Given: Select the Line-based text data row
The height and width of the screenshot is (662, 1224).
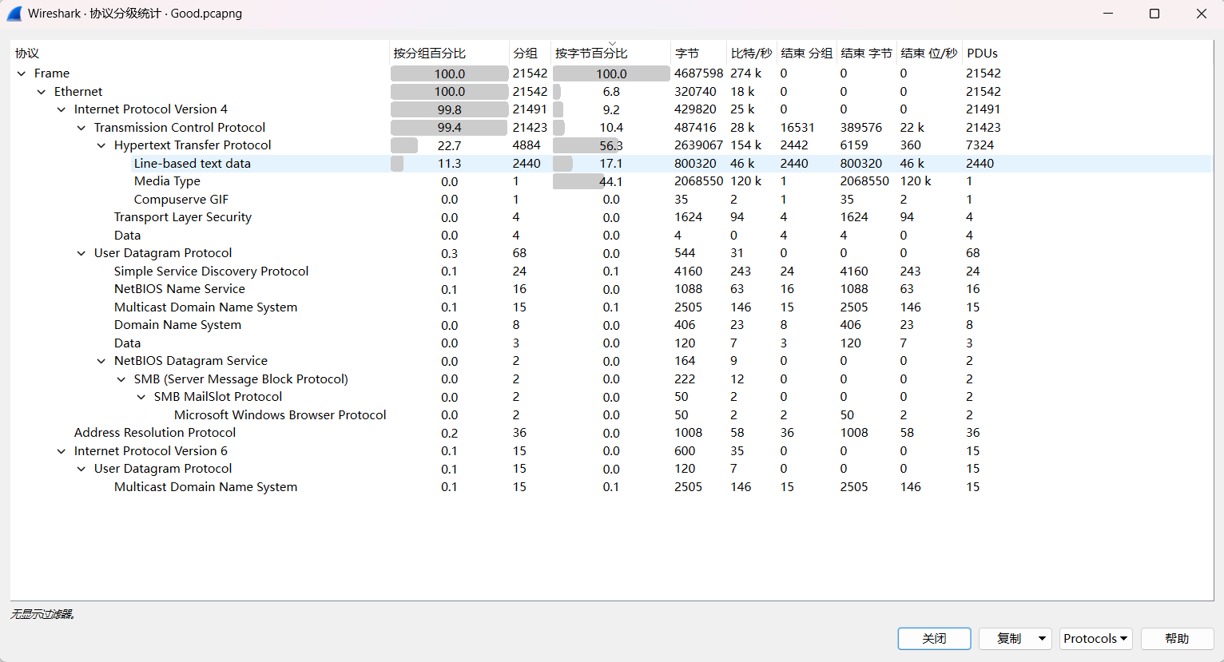Looking at the screenshot, I should tap(193, 164).
